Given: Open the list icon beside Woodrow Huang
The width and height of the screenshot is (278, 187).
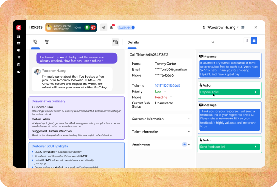Looking at the screenshot, I should click(243, 27).
